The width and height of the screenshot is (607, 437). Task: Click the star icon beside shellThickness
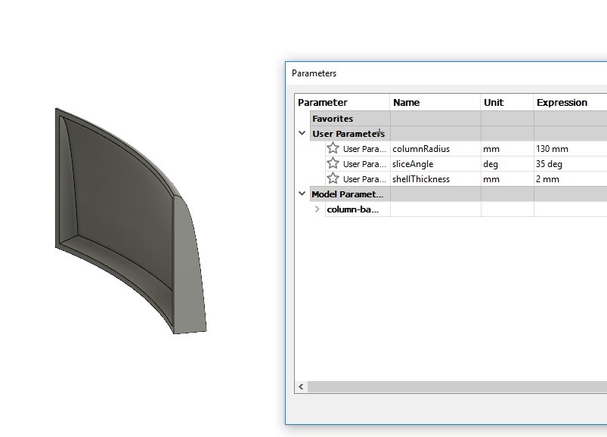(332, 179)
